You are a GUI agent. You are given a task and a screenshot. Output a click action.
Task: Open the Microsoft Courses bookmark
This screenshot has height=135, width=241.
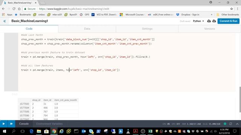pyautogui.click(x=133, y=15)
